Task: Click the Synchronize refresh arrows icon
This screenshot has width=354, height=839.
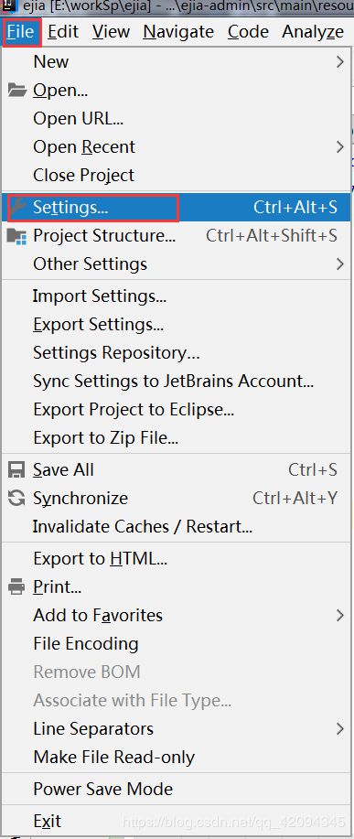Action: (17, 498)
